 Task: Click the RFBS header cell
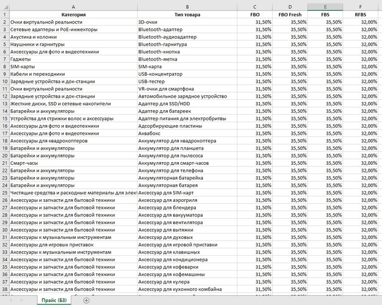(x=360, y=15)
